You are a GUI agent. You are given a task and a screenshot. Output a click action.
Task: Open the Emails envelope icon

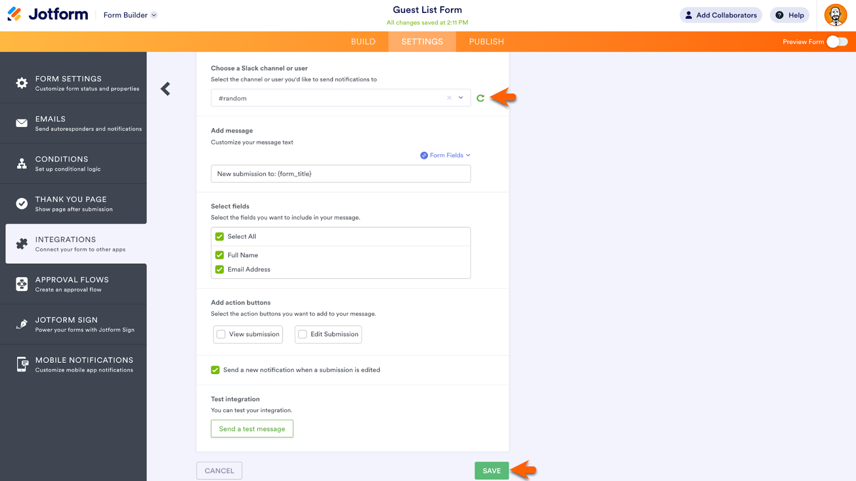point(22,123)
